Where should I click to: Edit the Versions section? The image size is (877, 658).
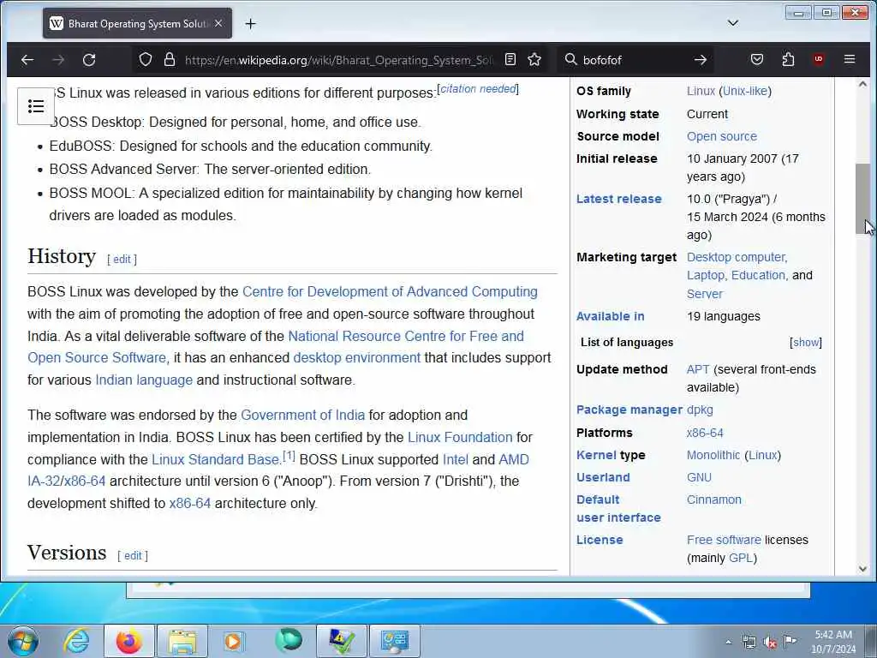[x=133, y=555]
